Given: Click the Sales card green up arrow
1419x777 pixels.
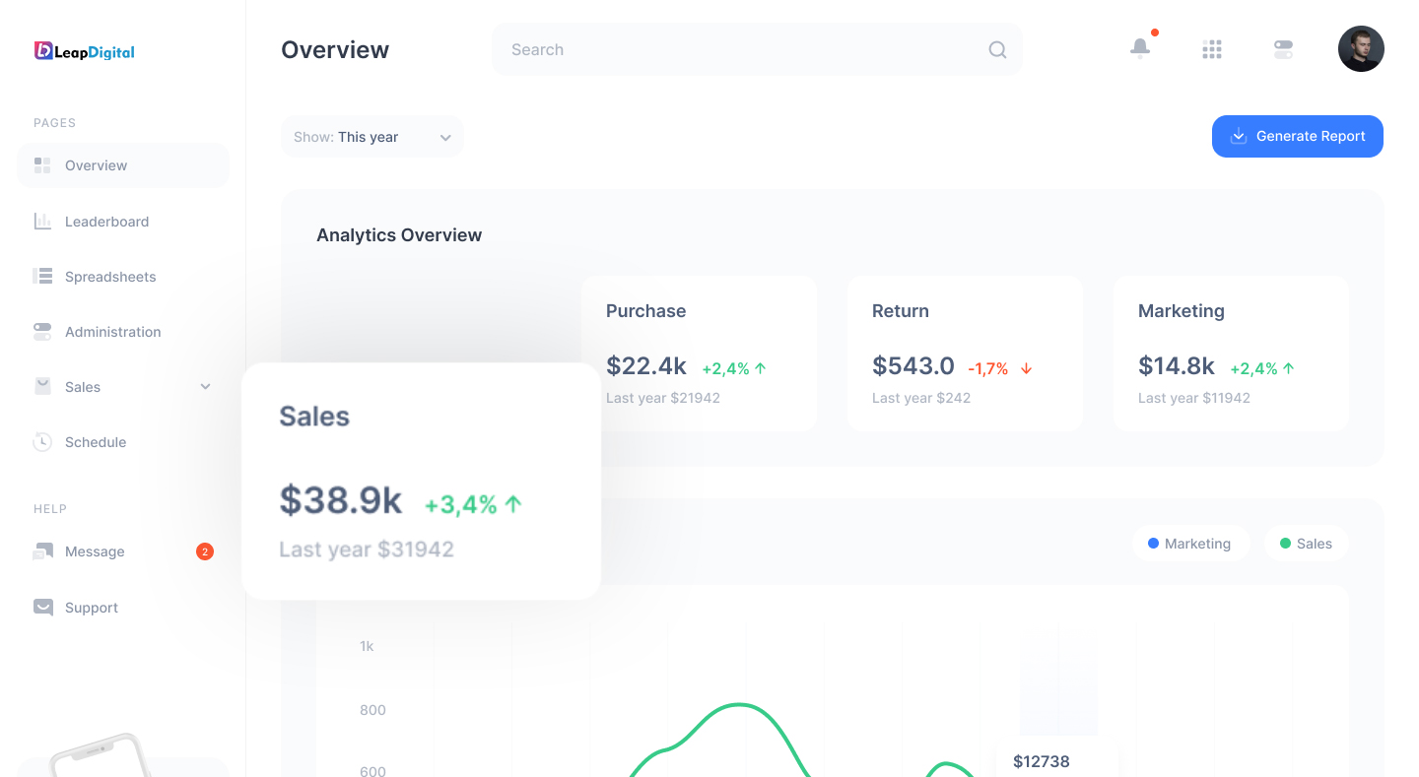Looking at the screenshot, I should click(x=512, y=504).
